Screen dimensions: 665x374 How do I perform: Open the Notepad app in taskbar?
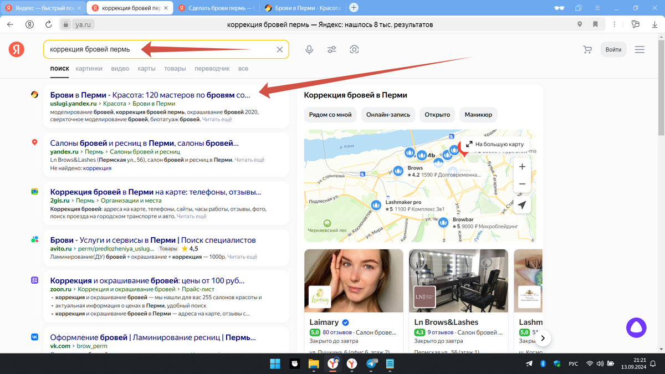(390, 363)
